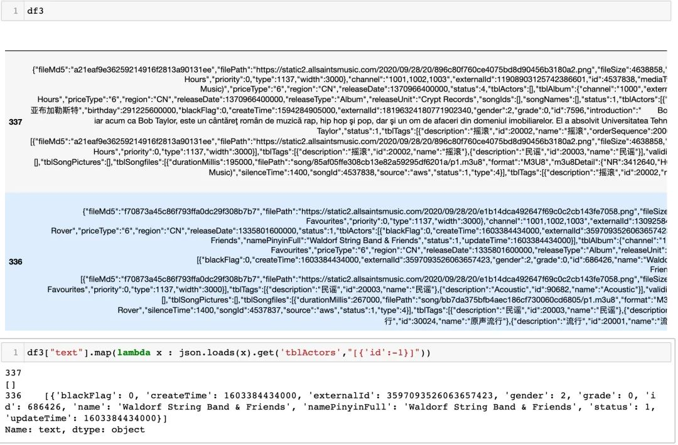
Task: Click 'updateTime': 1603384434000 in output
Action: [x=83, y=418]
